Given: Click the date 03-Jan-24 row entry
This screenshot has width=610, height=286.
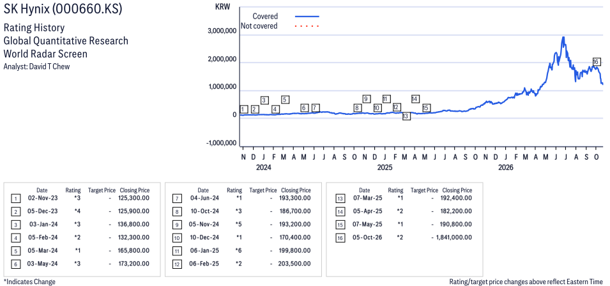Looking at the screenshot, I should (43, 225).
